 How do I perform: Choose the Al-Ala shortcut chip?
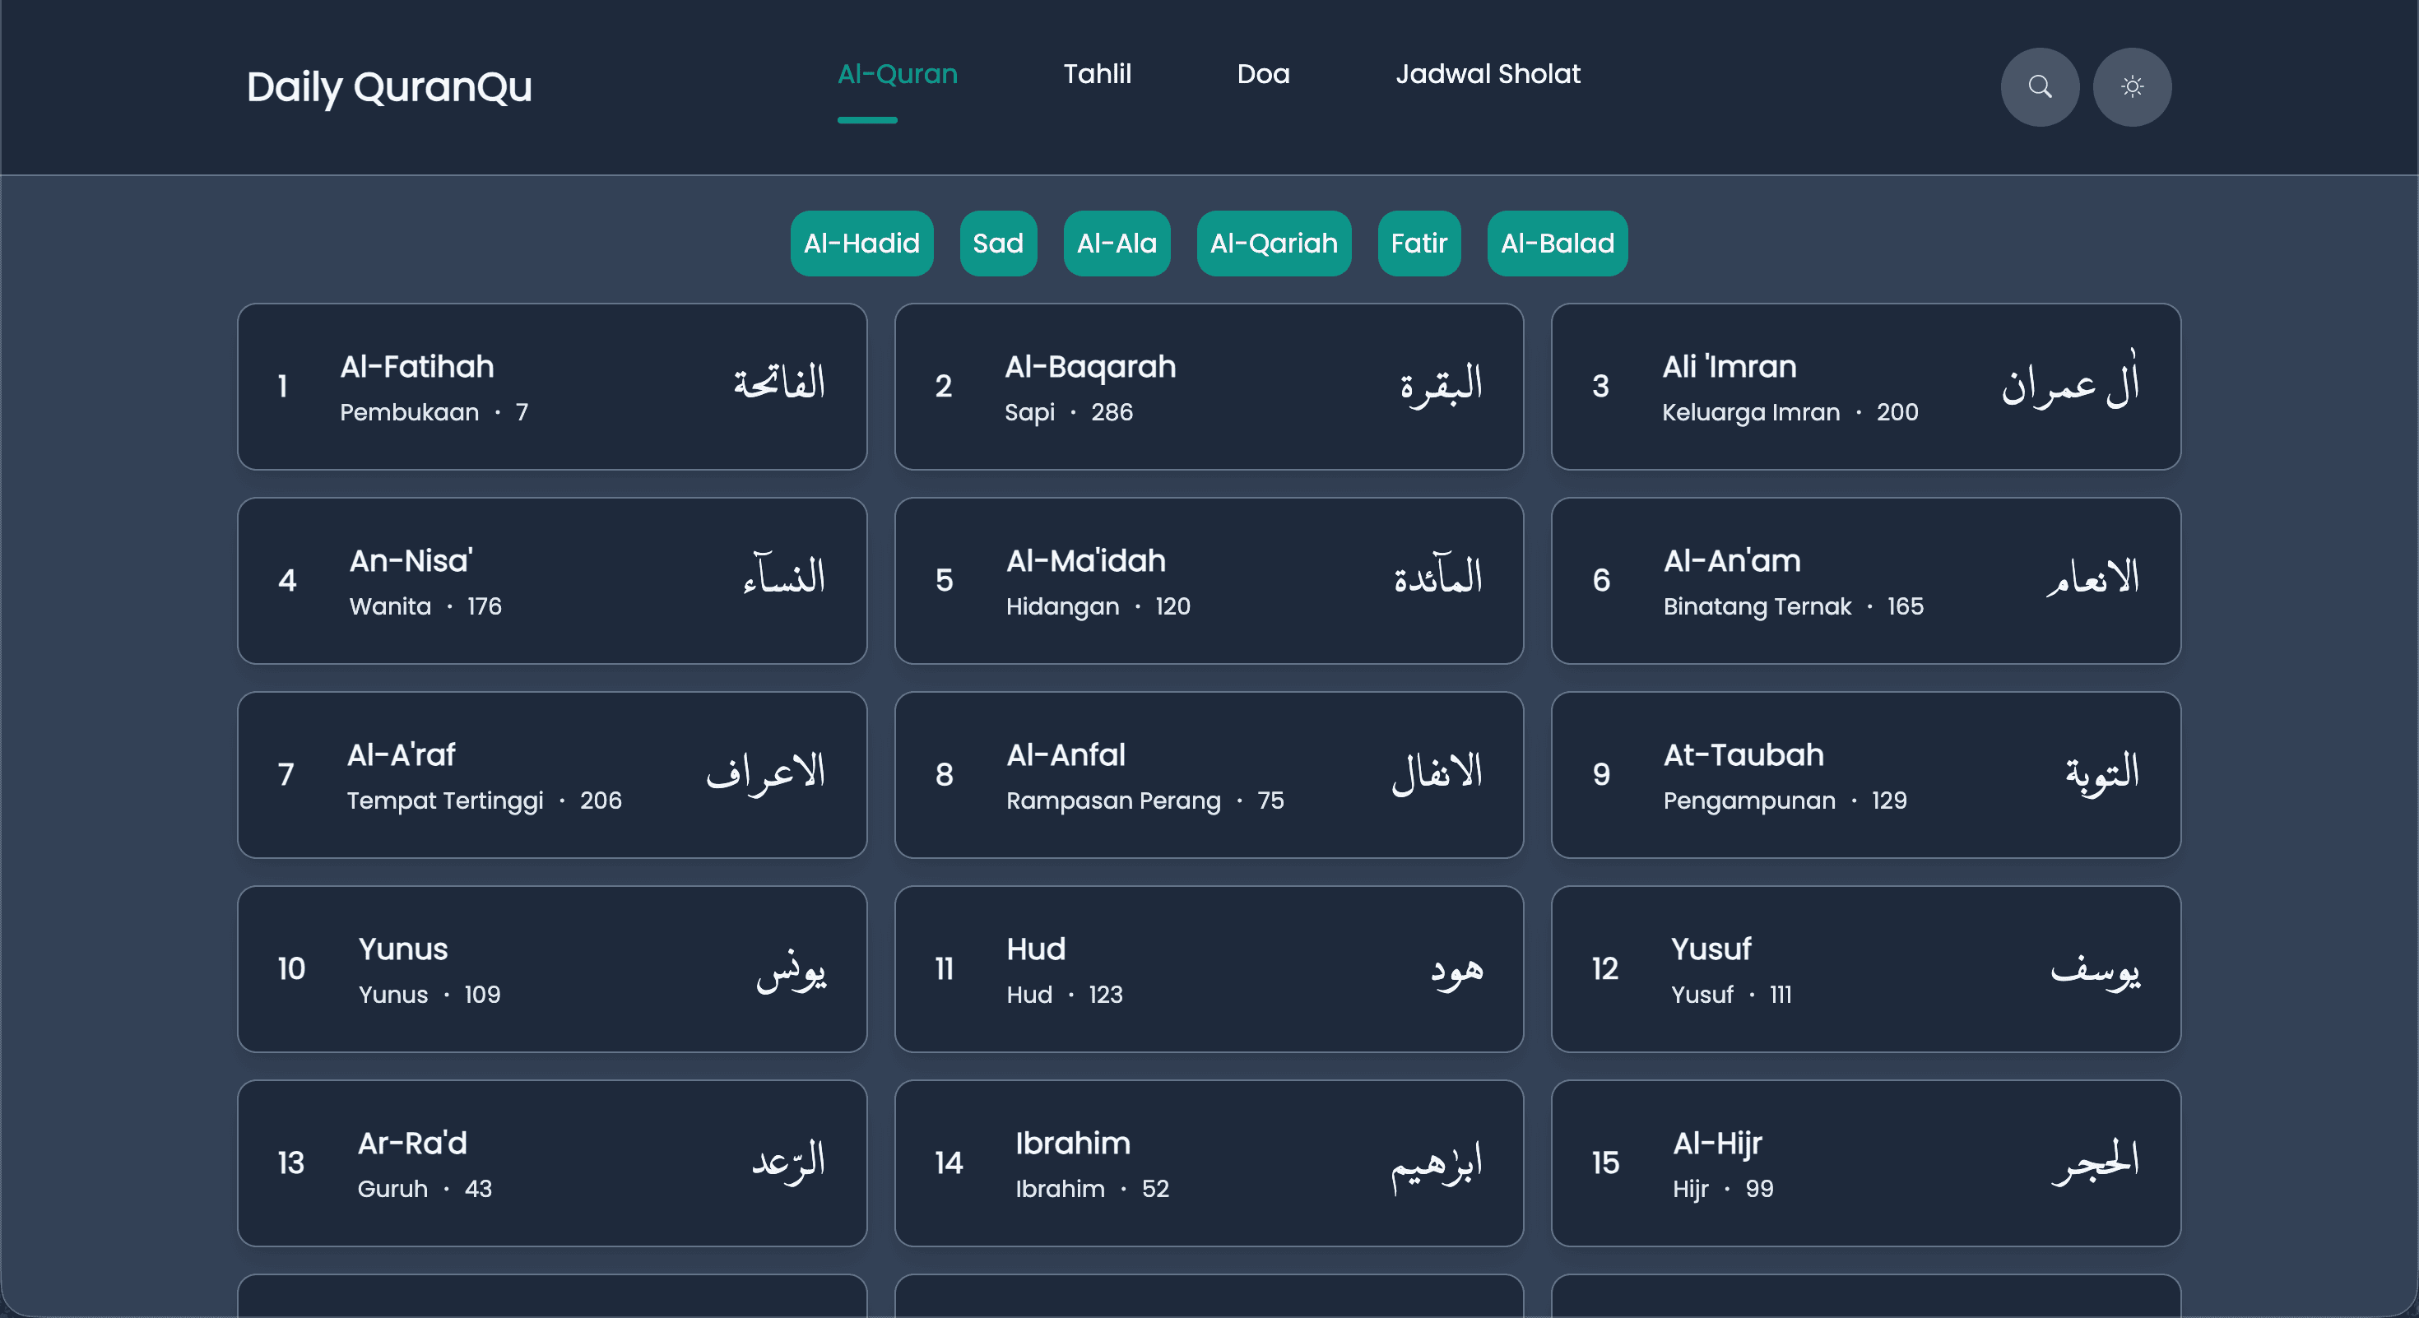tap(1117, 244)
